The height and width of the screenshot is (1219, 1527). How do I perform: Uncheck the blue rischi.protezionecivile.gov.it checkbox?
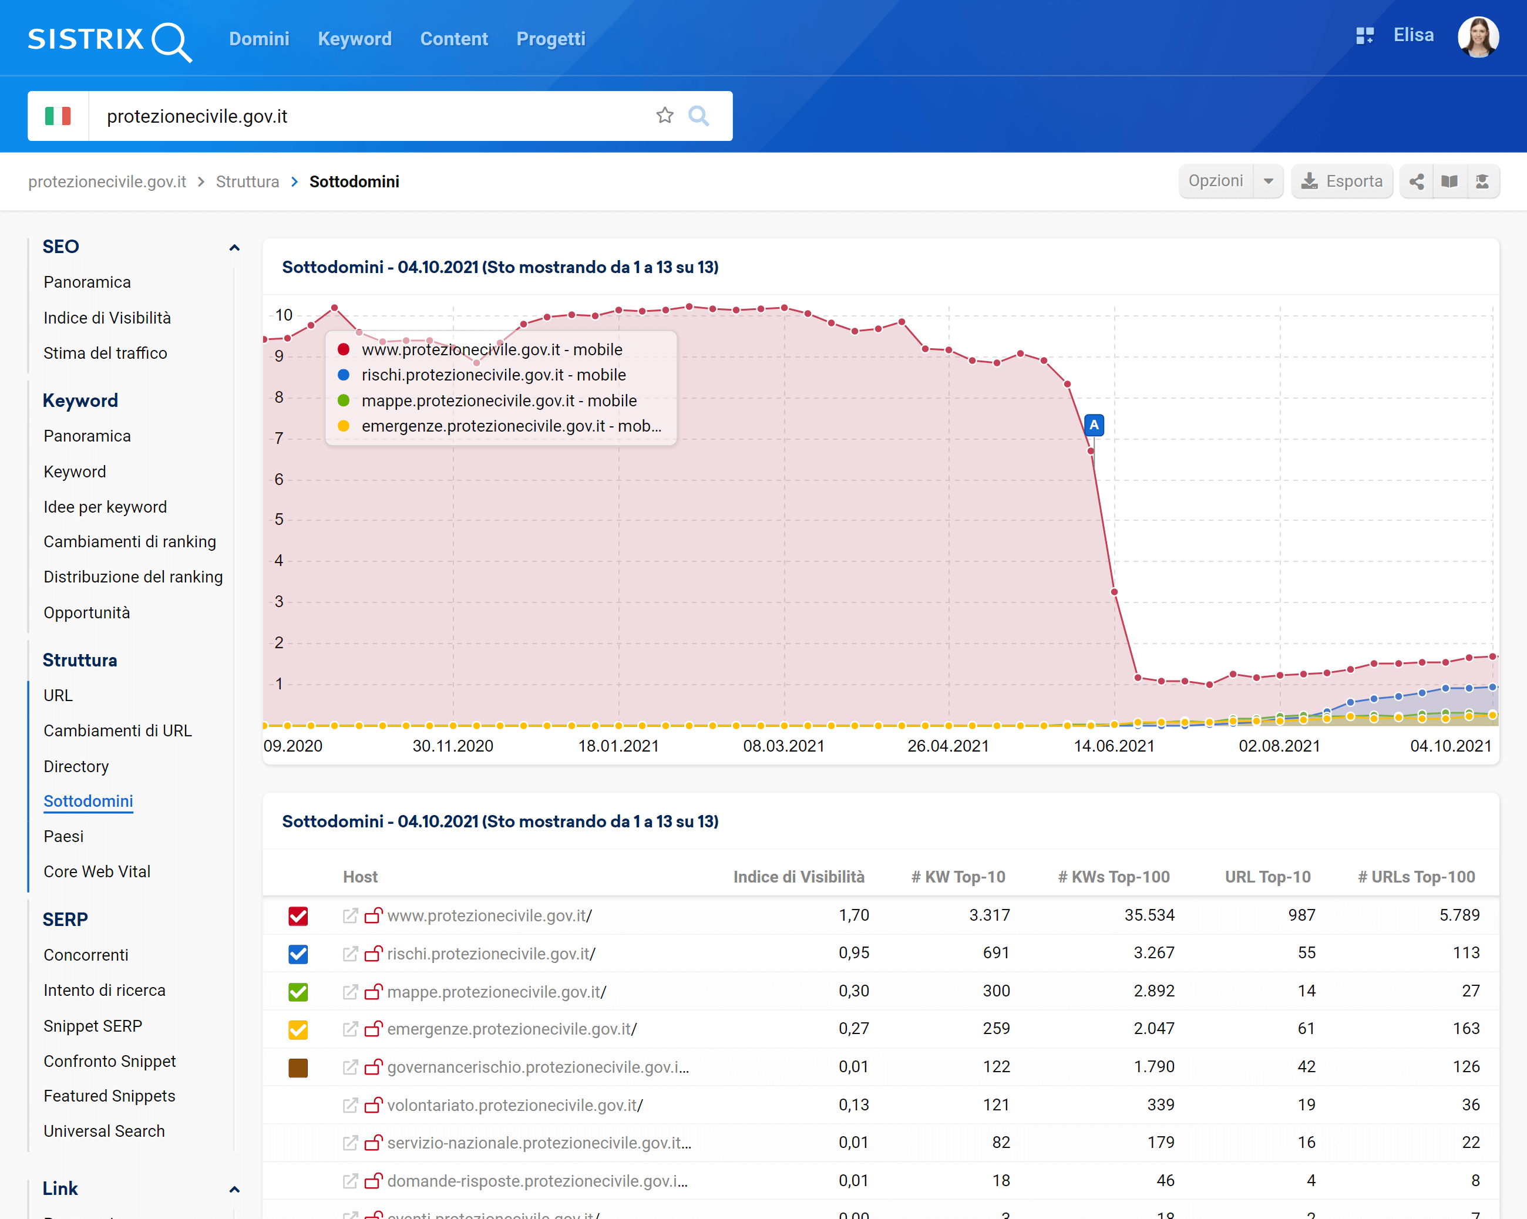(x=298, y=954)
